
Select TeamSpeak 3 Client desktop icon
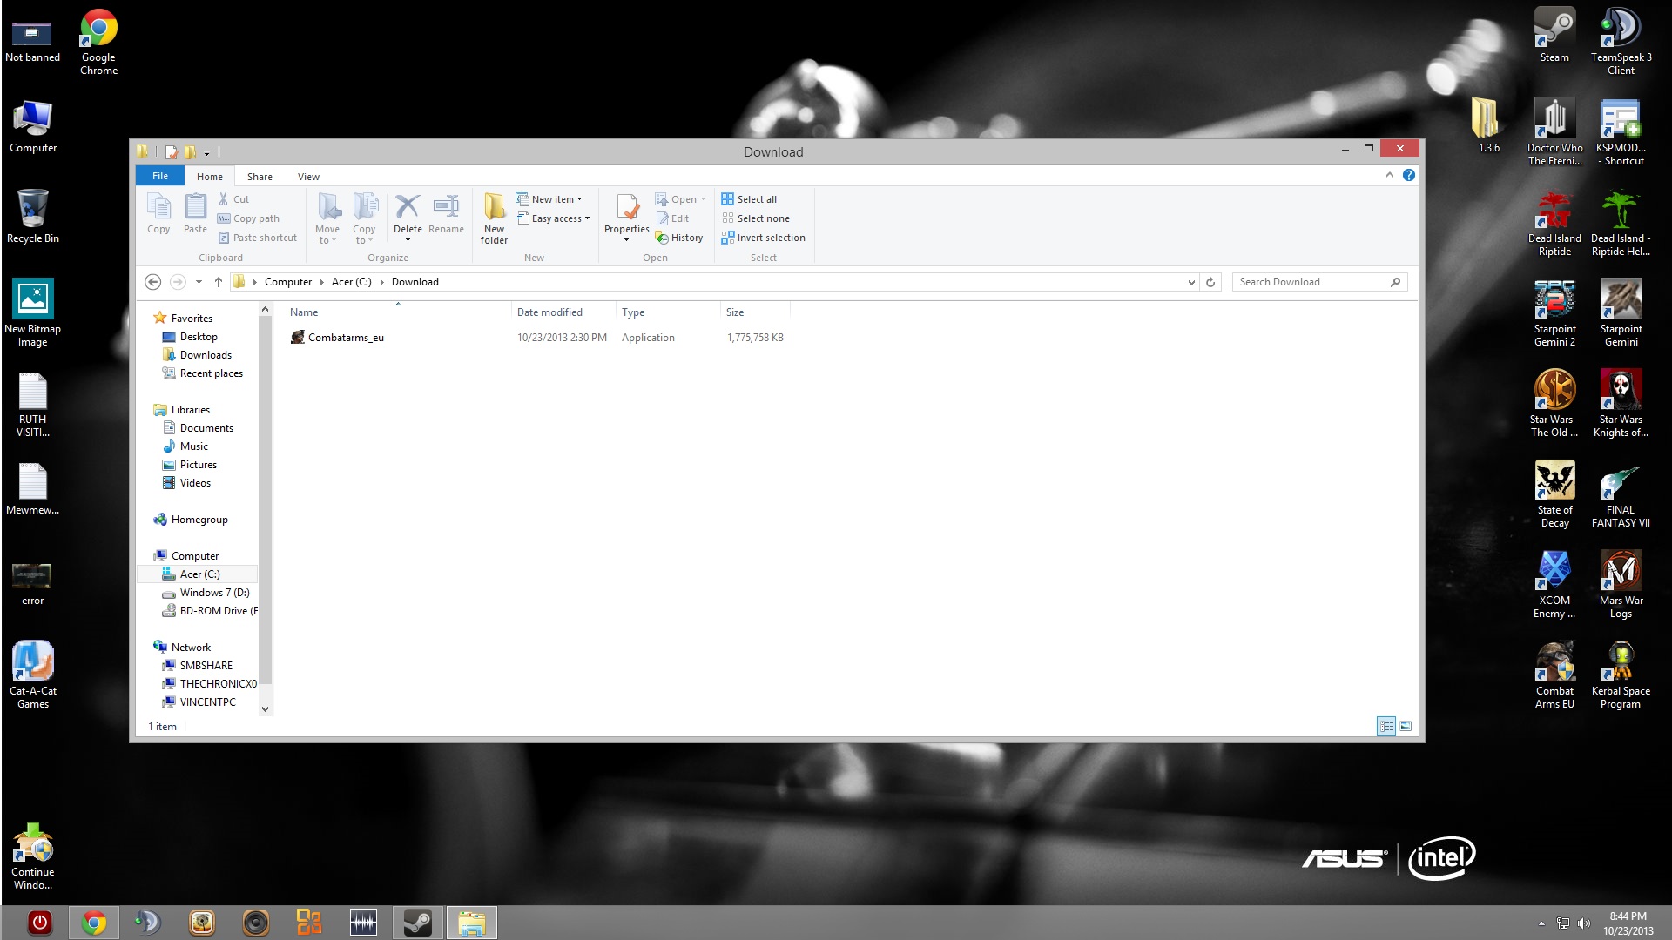(x=1621, y=42)
